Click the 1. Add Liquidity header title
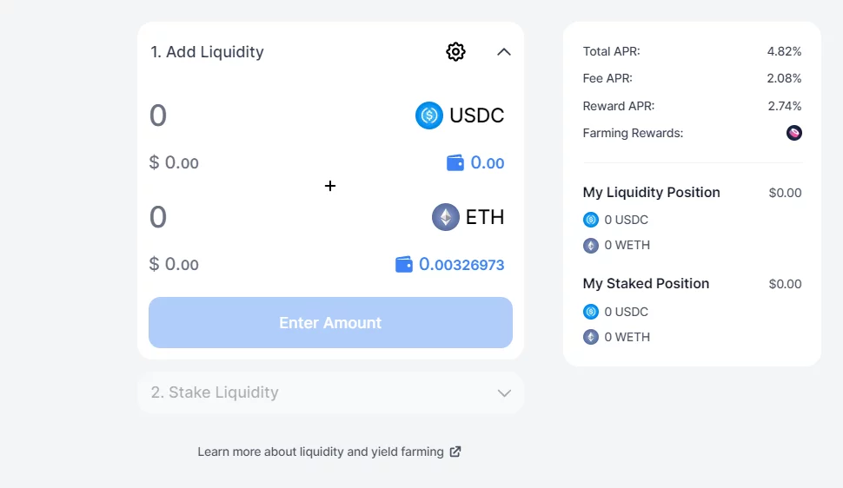 tap(207, 52)
